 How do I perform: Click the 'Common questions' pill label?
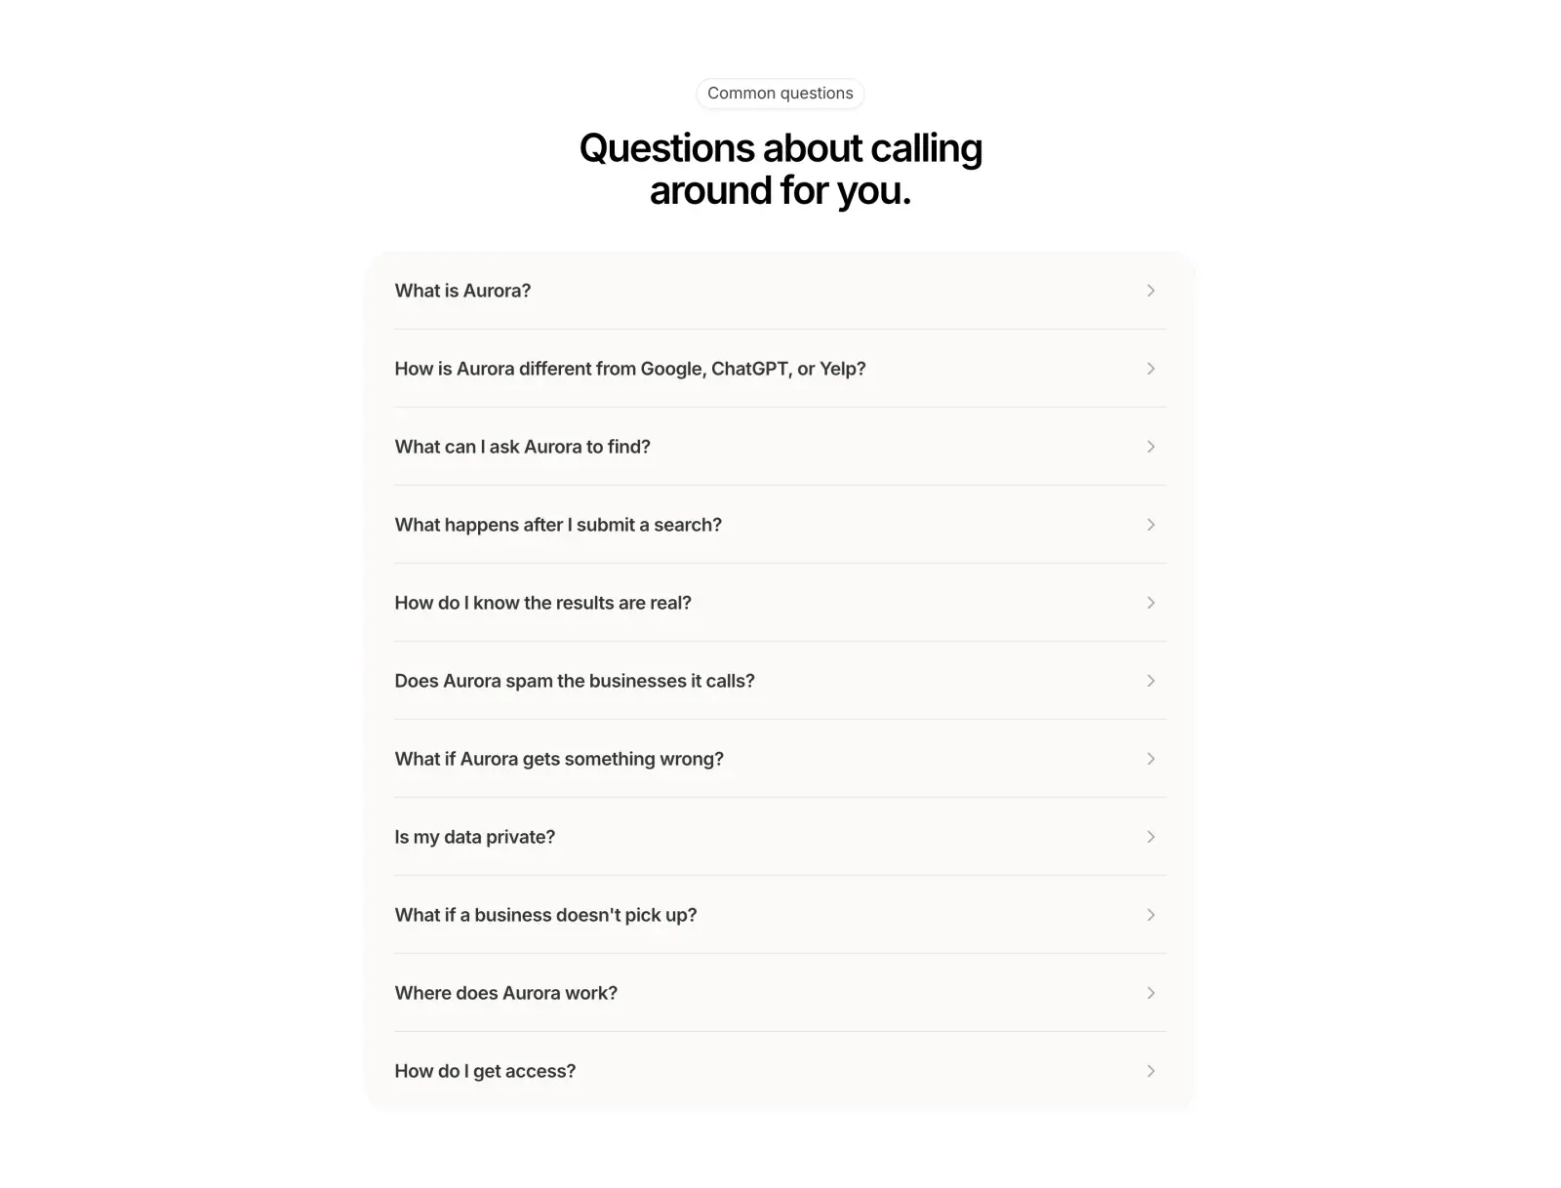coord(780,94)
